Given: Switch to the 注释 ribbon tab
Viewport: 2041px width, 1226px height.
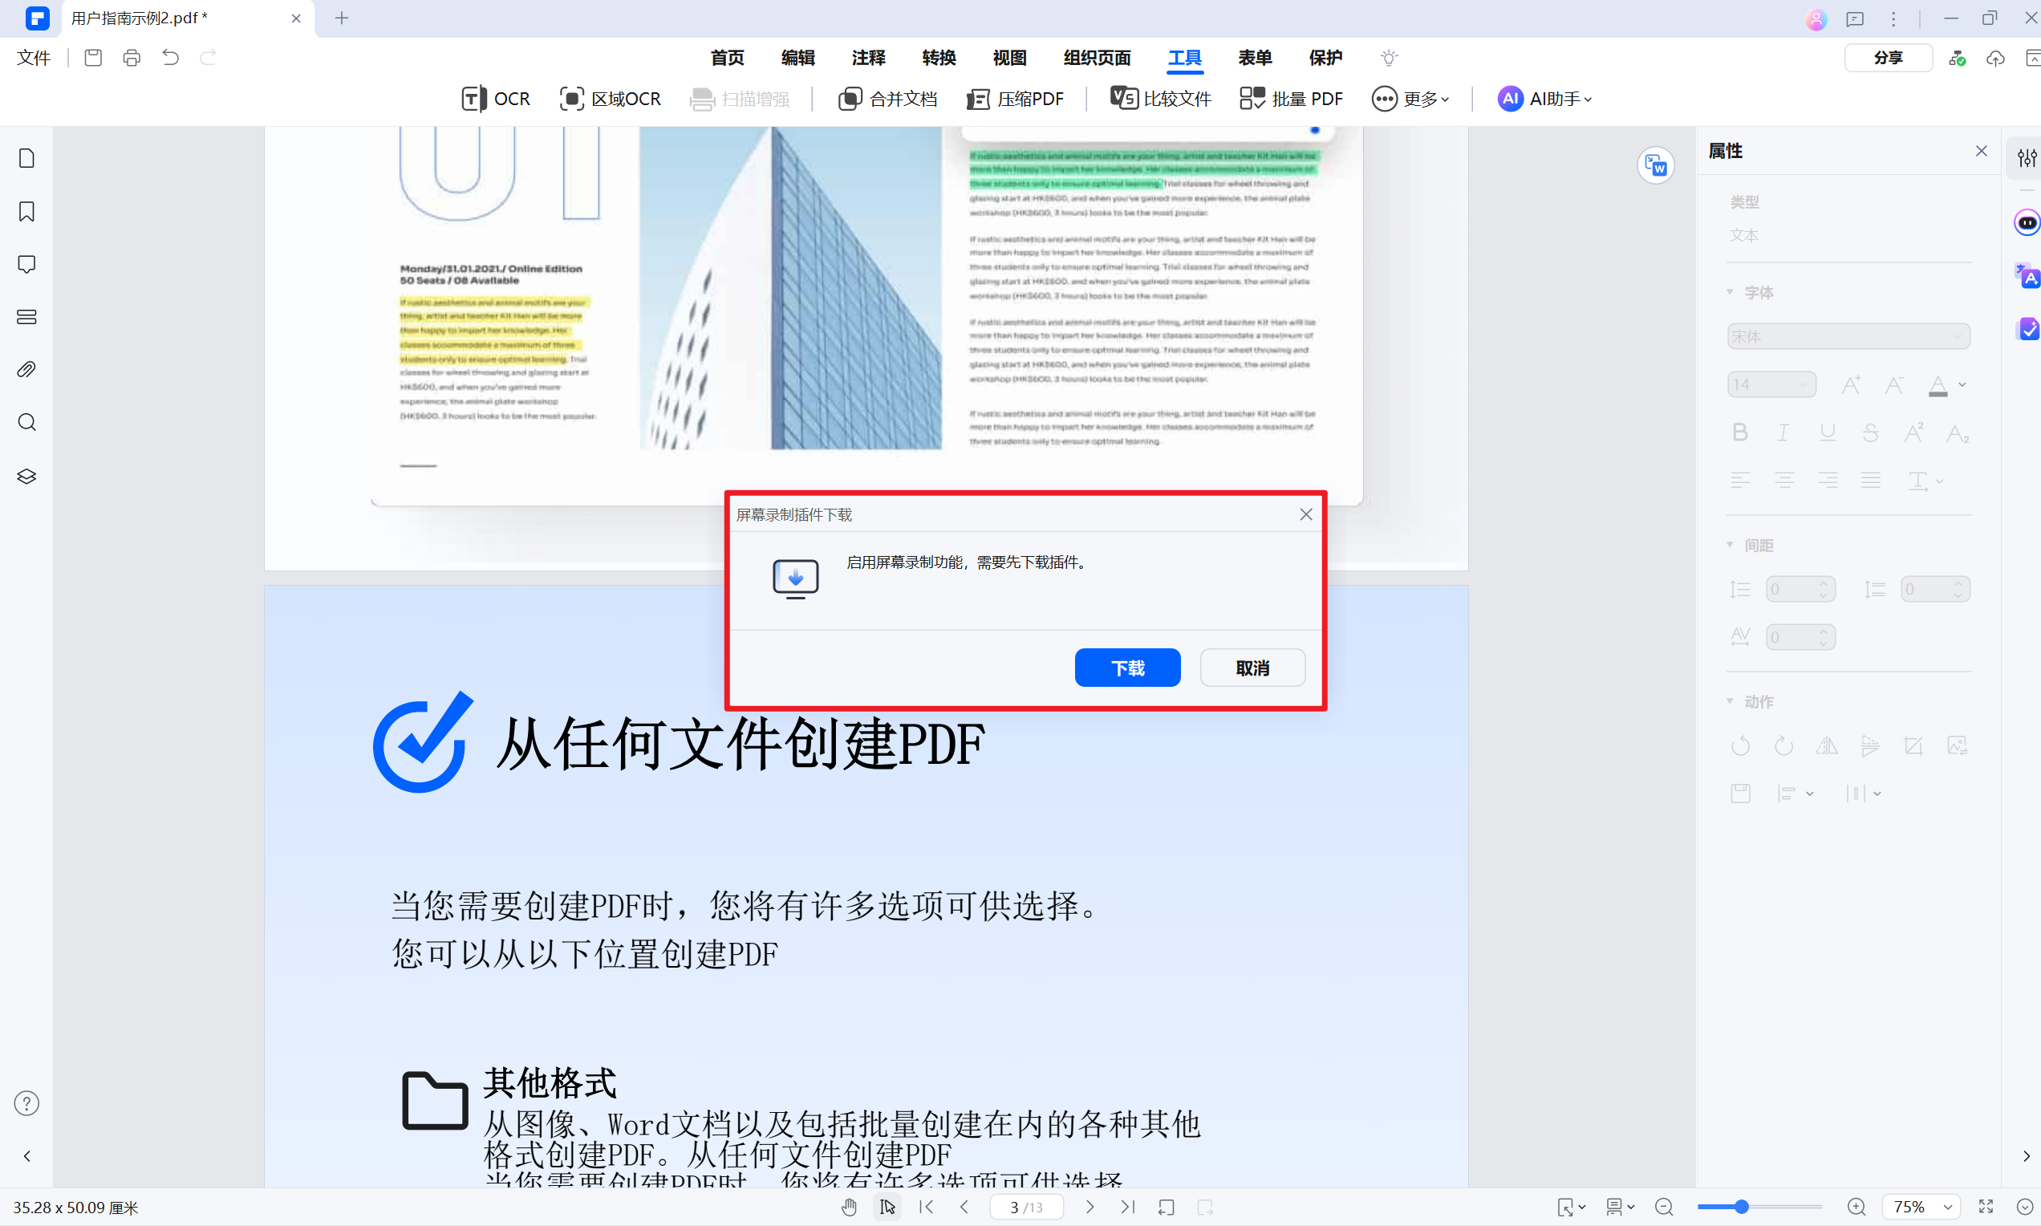Looking at the screenshot, I should [x=868, y=58].
